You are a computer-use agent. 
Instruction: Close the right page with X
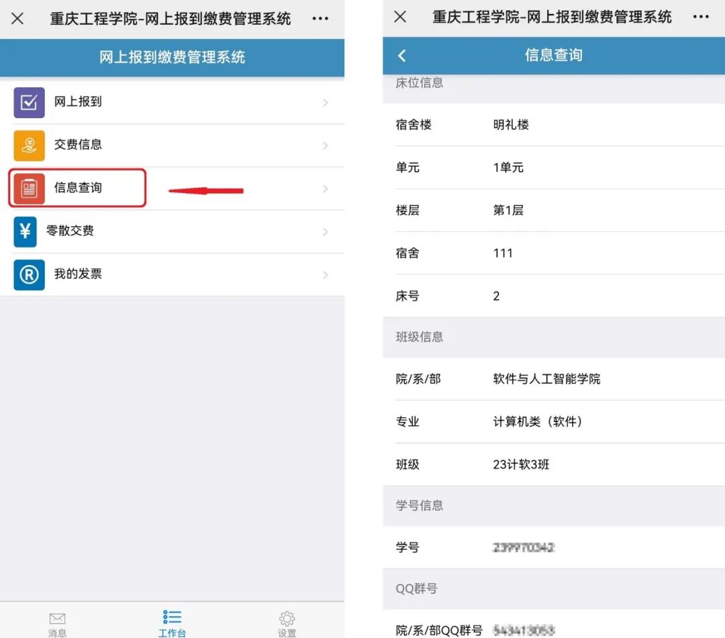coord(400,17)
